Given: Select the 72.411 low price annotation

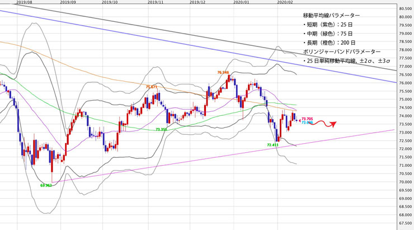Looking at the screenshot, I should [x=273, y=145].
